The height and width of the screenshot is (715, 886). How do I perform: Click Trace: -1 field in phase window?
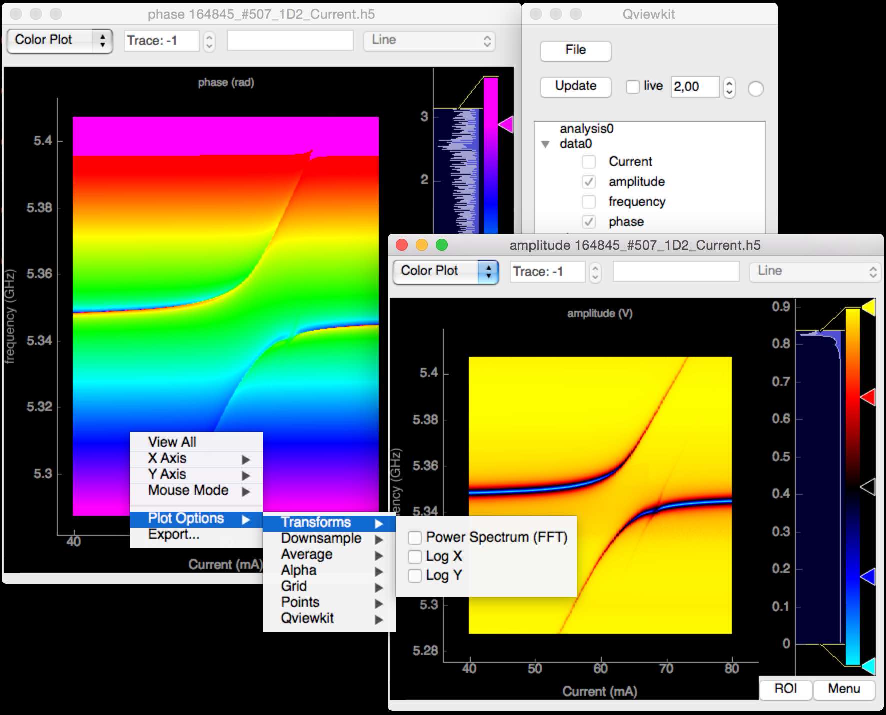pos(161,41)
